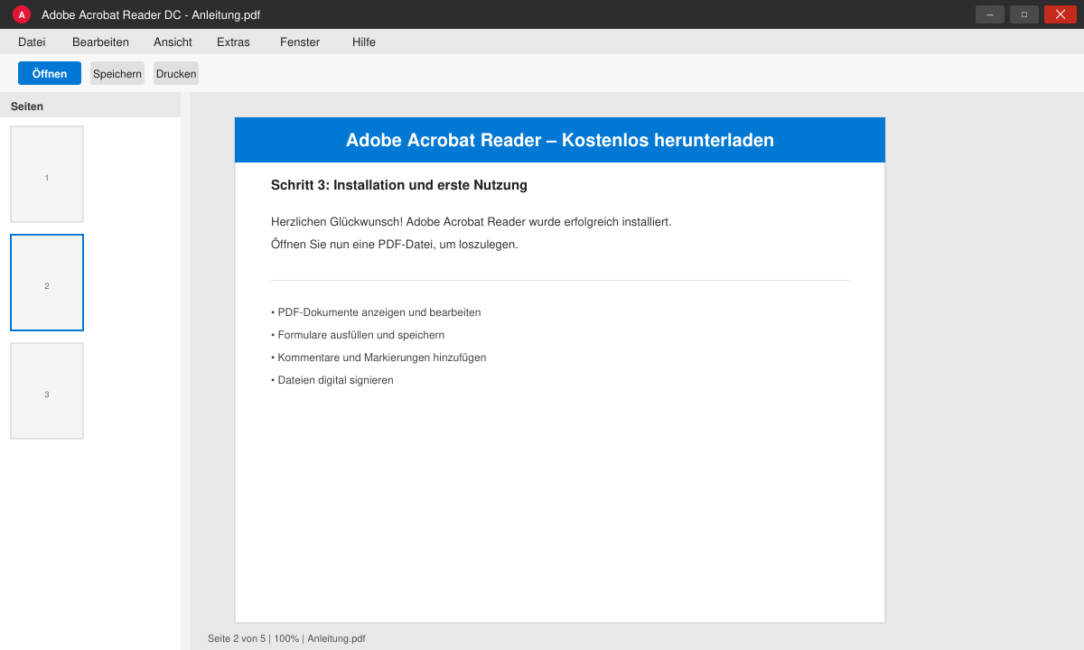Open the Fenster menu
The height and width of the screenshot is (650, 1084).
[x=300, y=42]
